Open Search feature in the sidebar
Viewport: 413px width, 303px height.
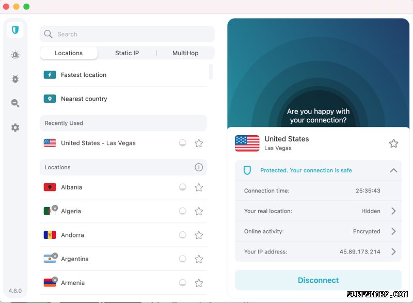pos(15,103)
